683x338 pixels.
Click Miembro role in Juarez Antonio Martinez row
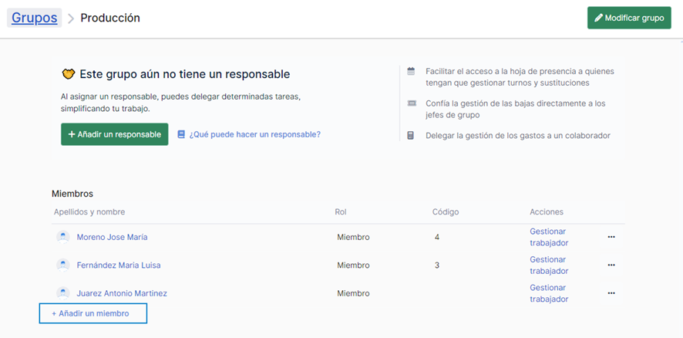(x=353, y=293)
